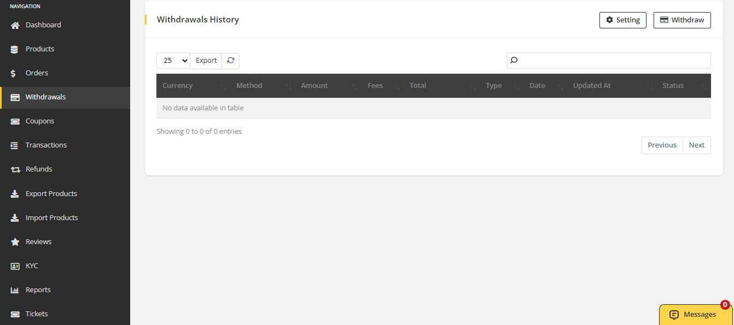
Task: Sort table by Updated At column
Action: pyautogui.click(x=611, y=86)
